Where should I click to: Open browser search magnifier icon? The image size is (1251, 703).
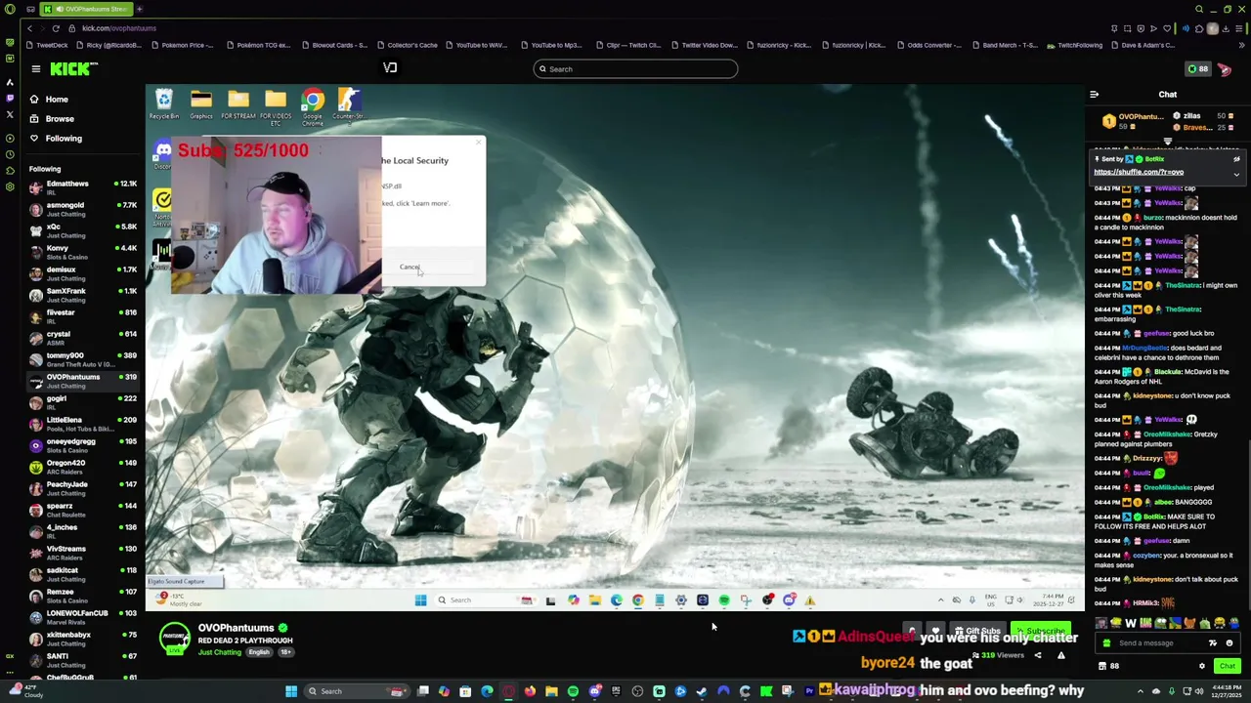(1199, 9)
